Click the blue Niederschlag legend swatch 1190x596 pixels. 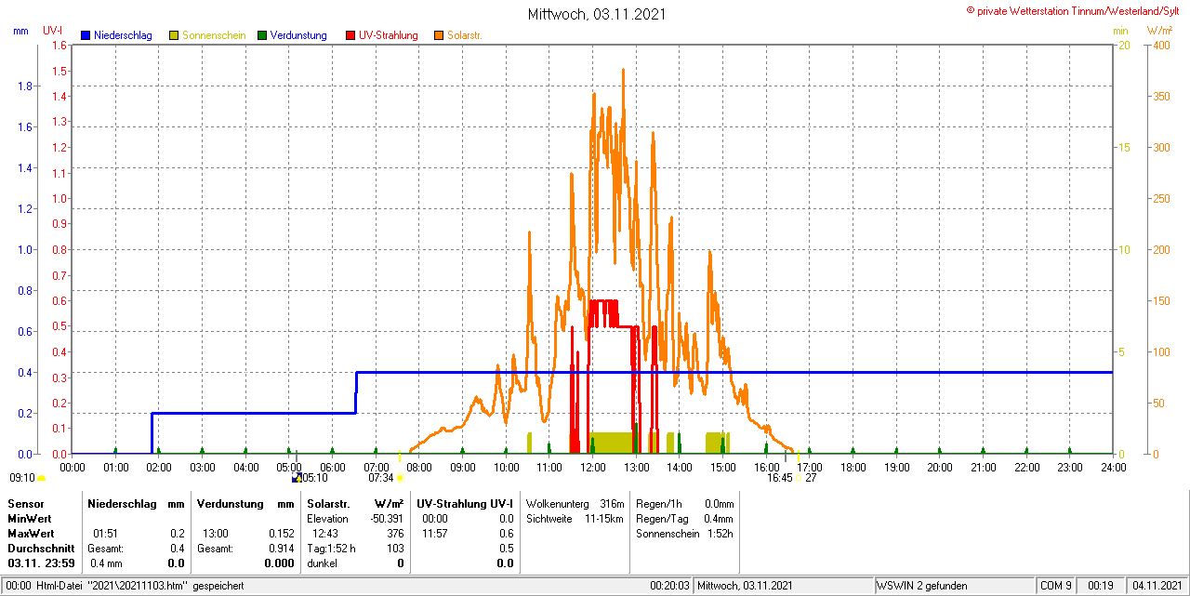click(86, 35)
